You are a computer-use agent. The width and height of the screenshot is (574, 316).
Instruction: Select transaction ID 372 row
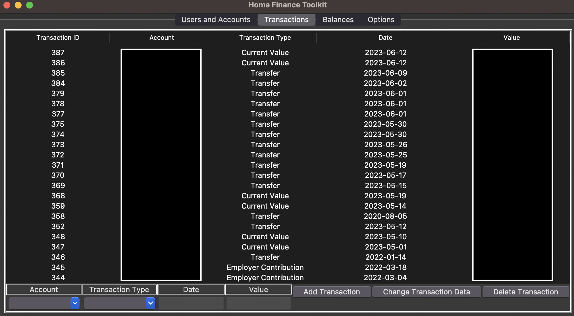tap(288, 155)
